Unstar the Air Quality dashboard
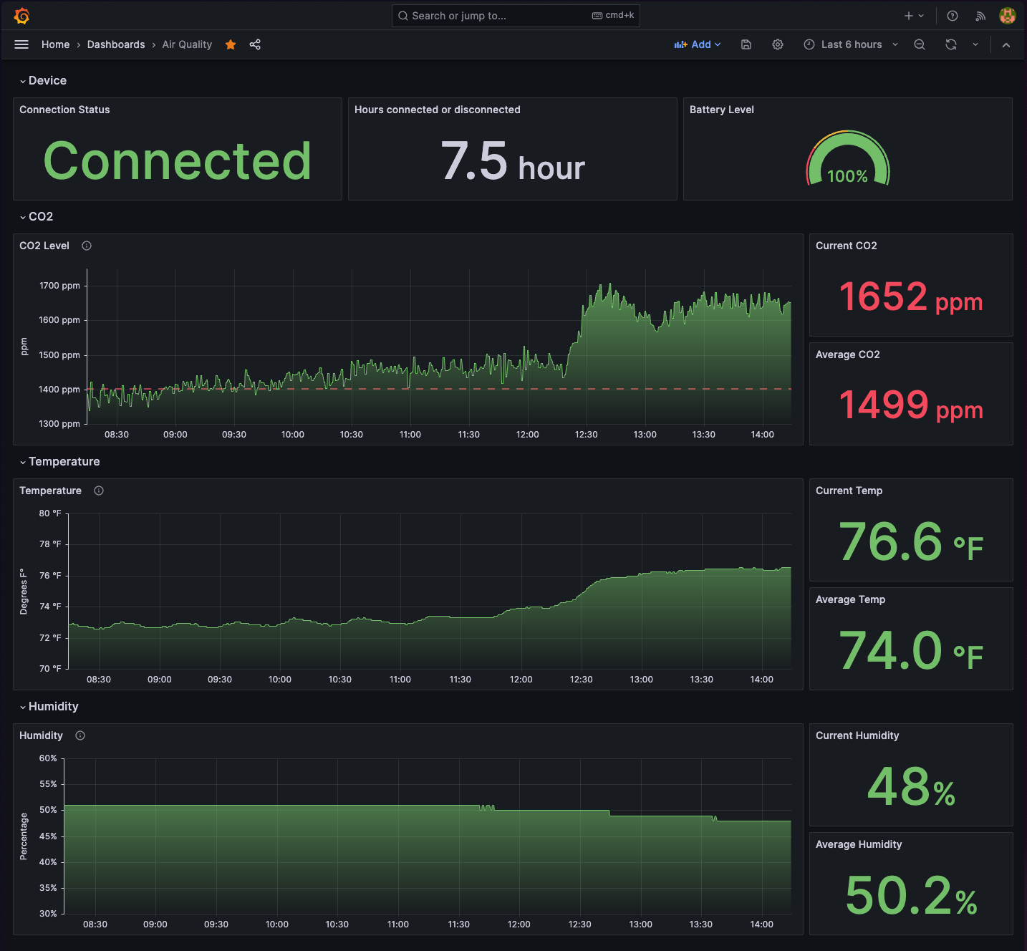Screen dimensions: 1027x951 231,44
